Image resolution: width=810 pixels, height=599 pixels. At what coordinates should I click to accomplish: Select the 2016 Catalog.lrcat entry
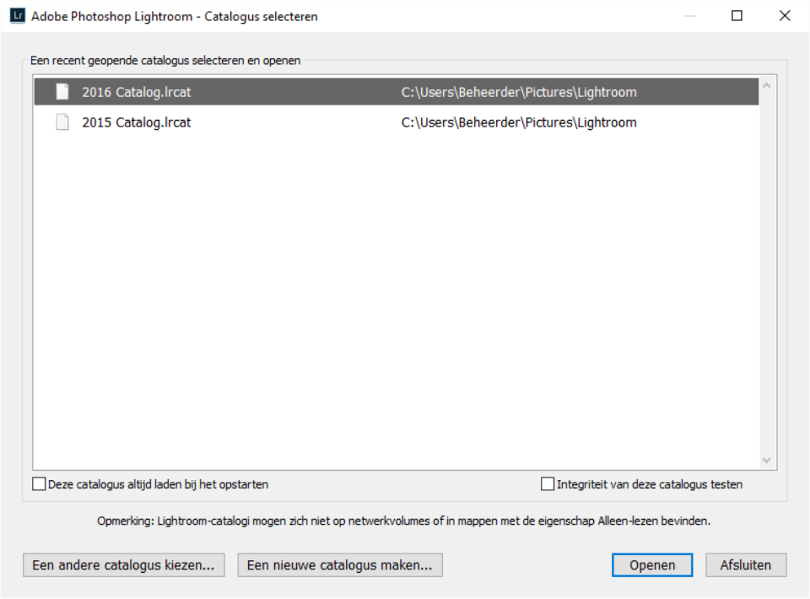coord(397,92)
